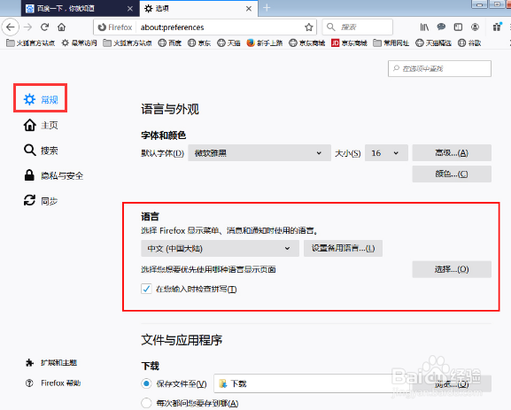
Task: Open Firefox 帮助 link
Action: tap(53, 383)
